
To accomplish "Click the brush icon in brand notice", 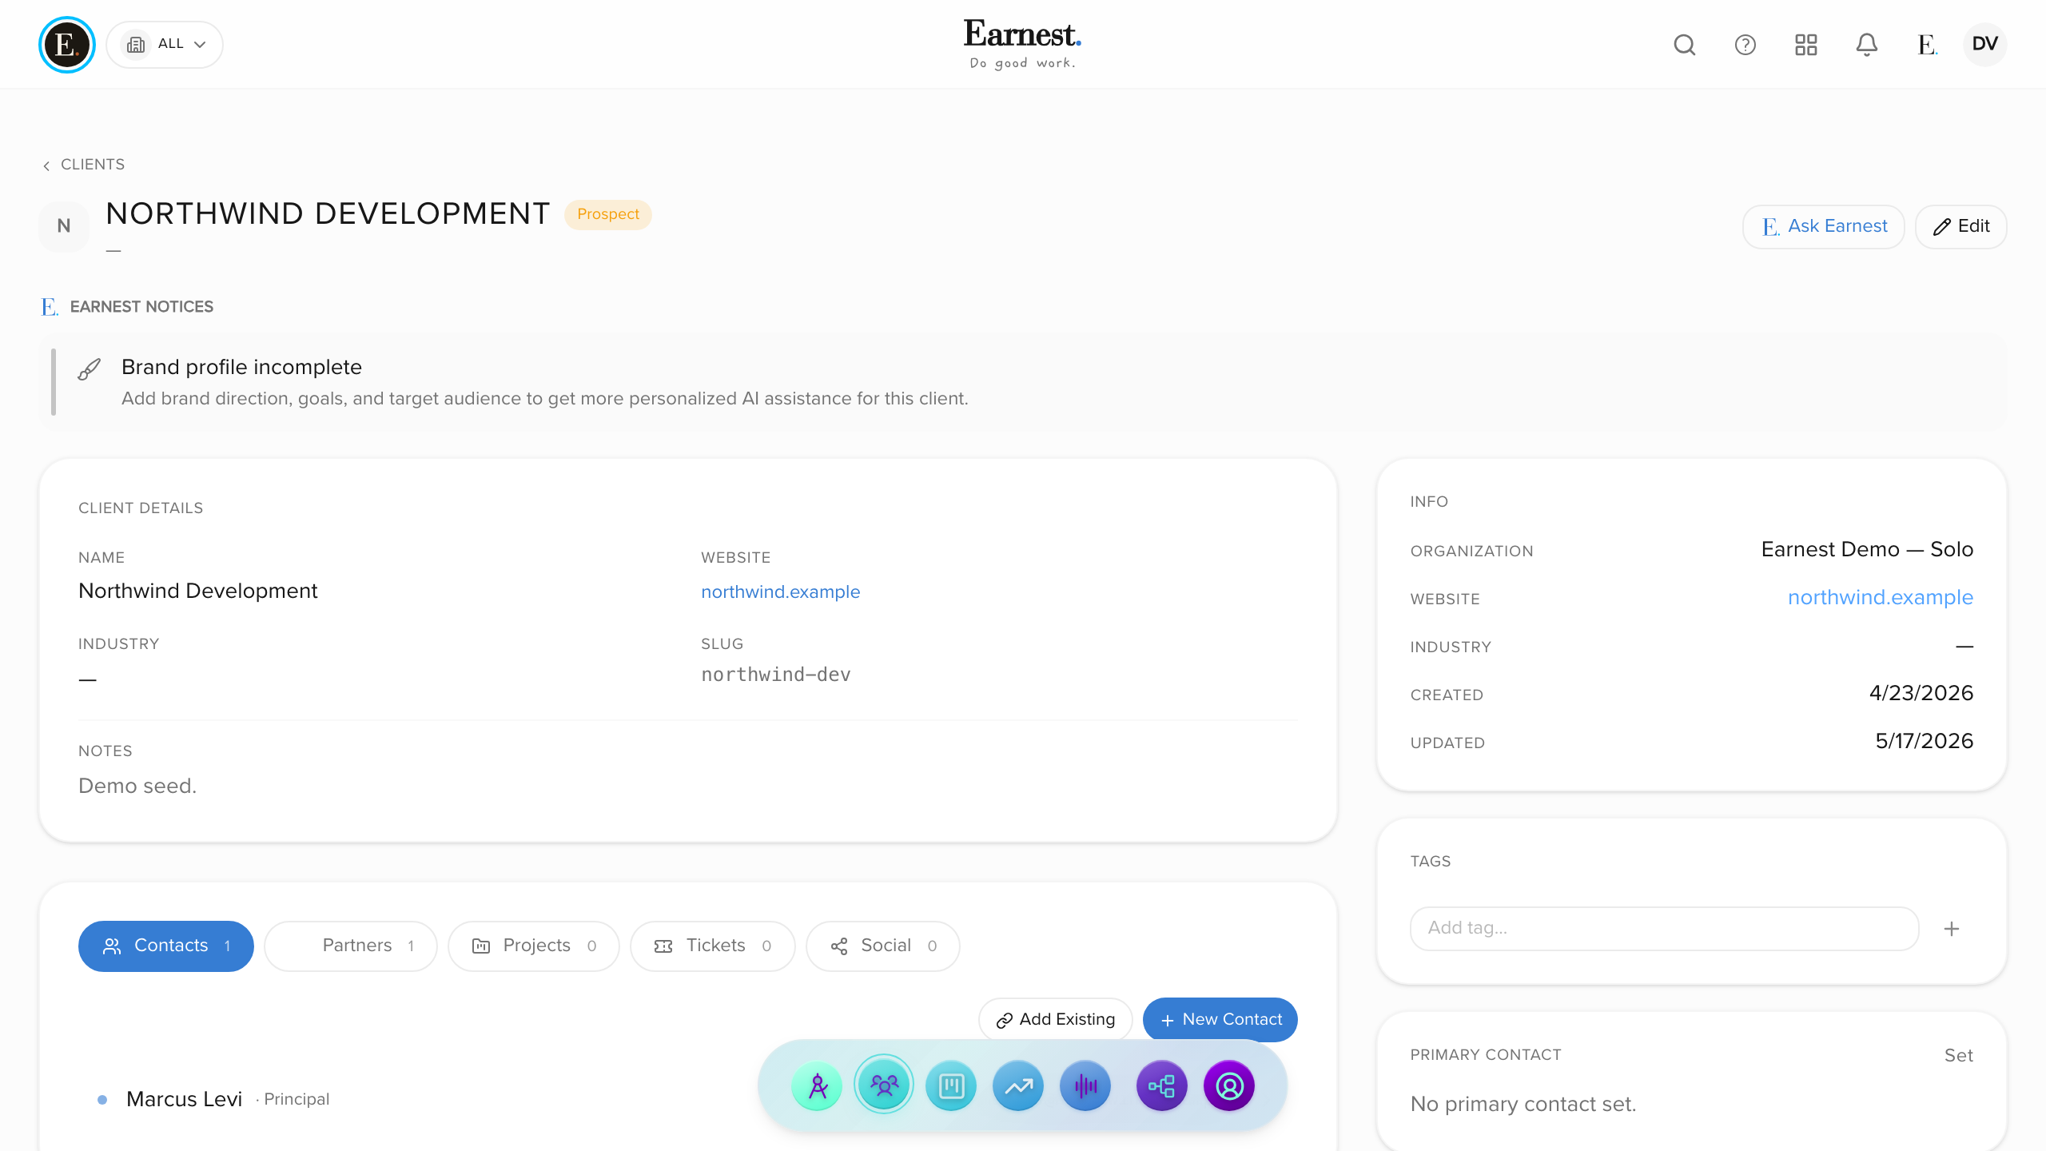I will (x=90, y=369).
